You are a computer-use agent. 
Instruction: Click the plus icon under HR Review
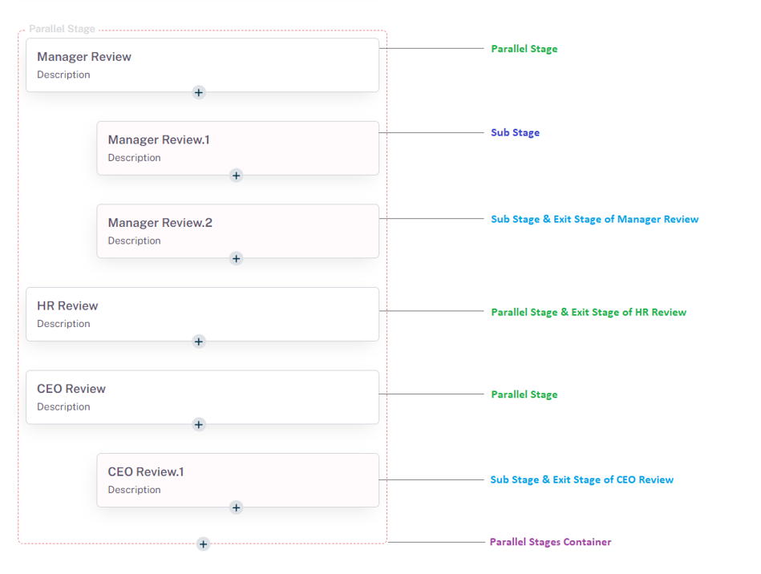[x=198, y=342]
